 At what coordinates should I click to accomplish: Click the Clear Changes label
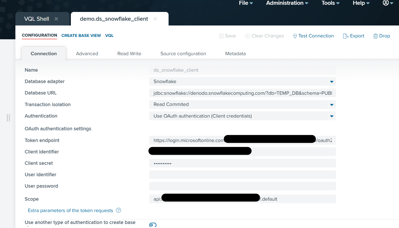(x=268, y=36)
